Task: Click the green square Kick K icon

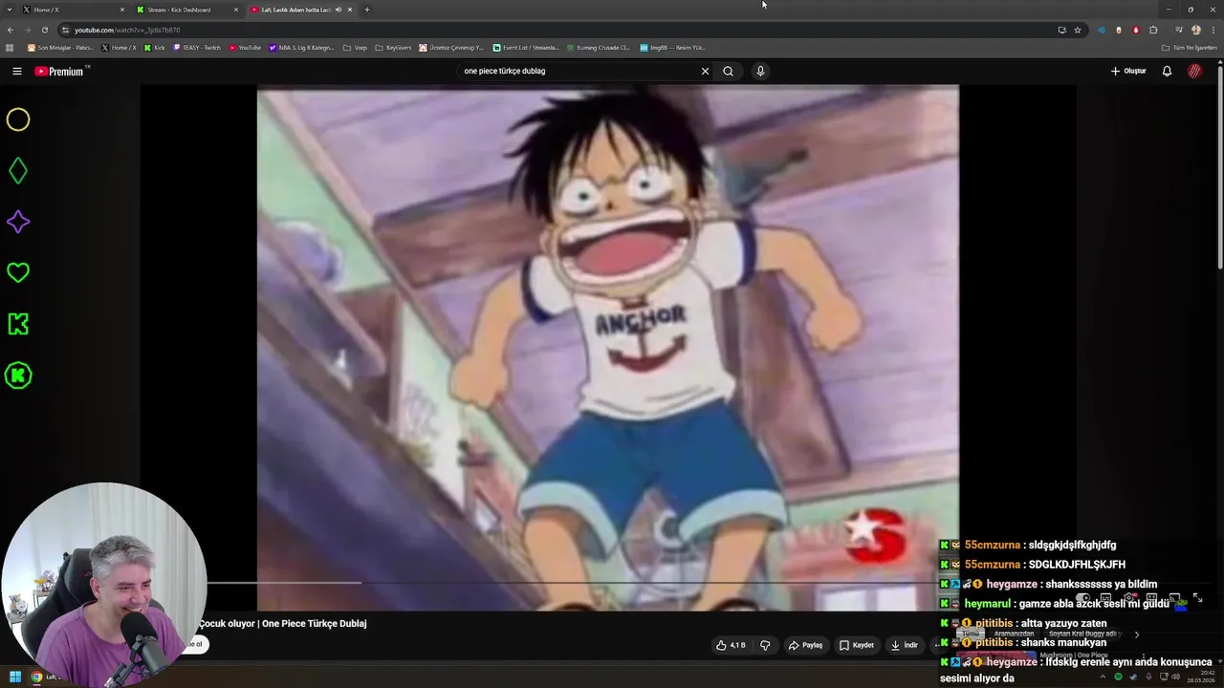Action: (18, 324)
